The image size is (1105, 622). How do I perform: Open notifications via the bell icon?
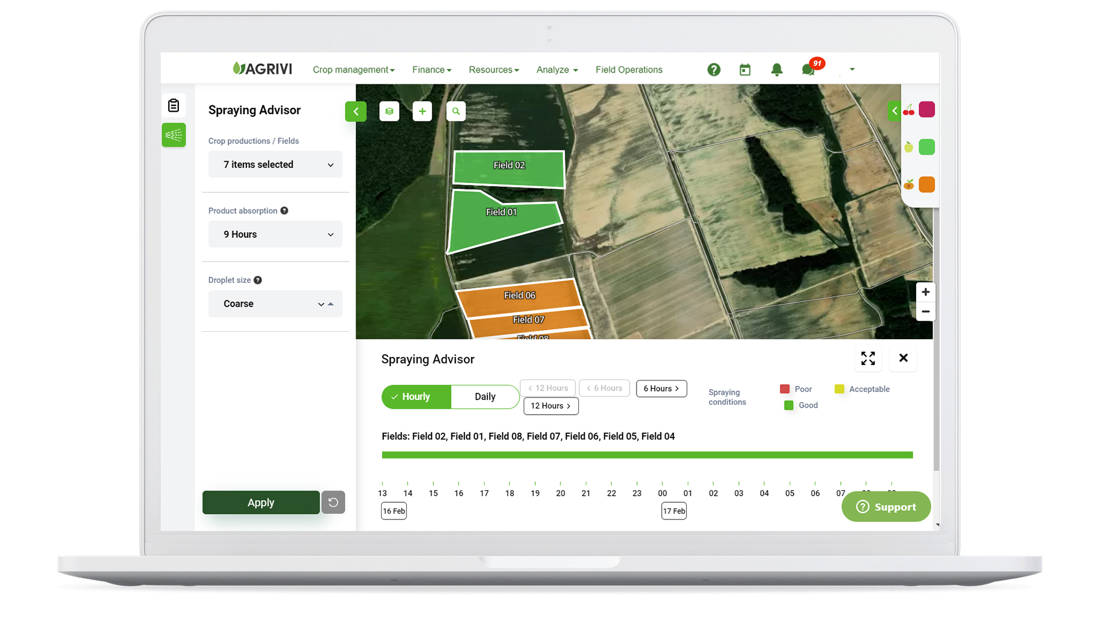click(x=776, y=69)
